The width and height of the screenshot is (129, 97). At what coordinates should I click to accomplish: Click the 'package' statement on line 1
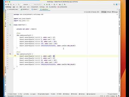coord(28,14)
